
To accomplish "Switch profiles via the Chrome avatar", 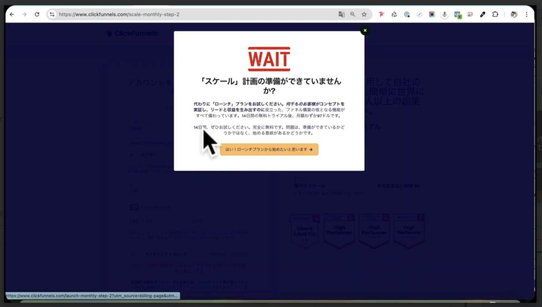I will coord(513,14).
